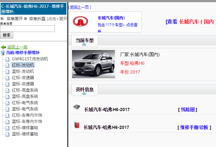Open 红标-维修基础 tree item
The image size is (216, 147).
[x=25, y=128]
